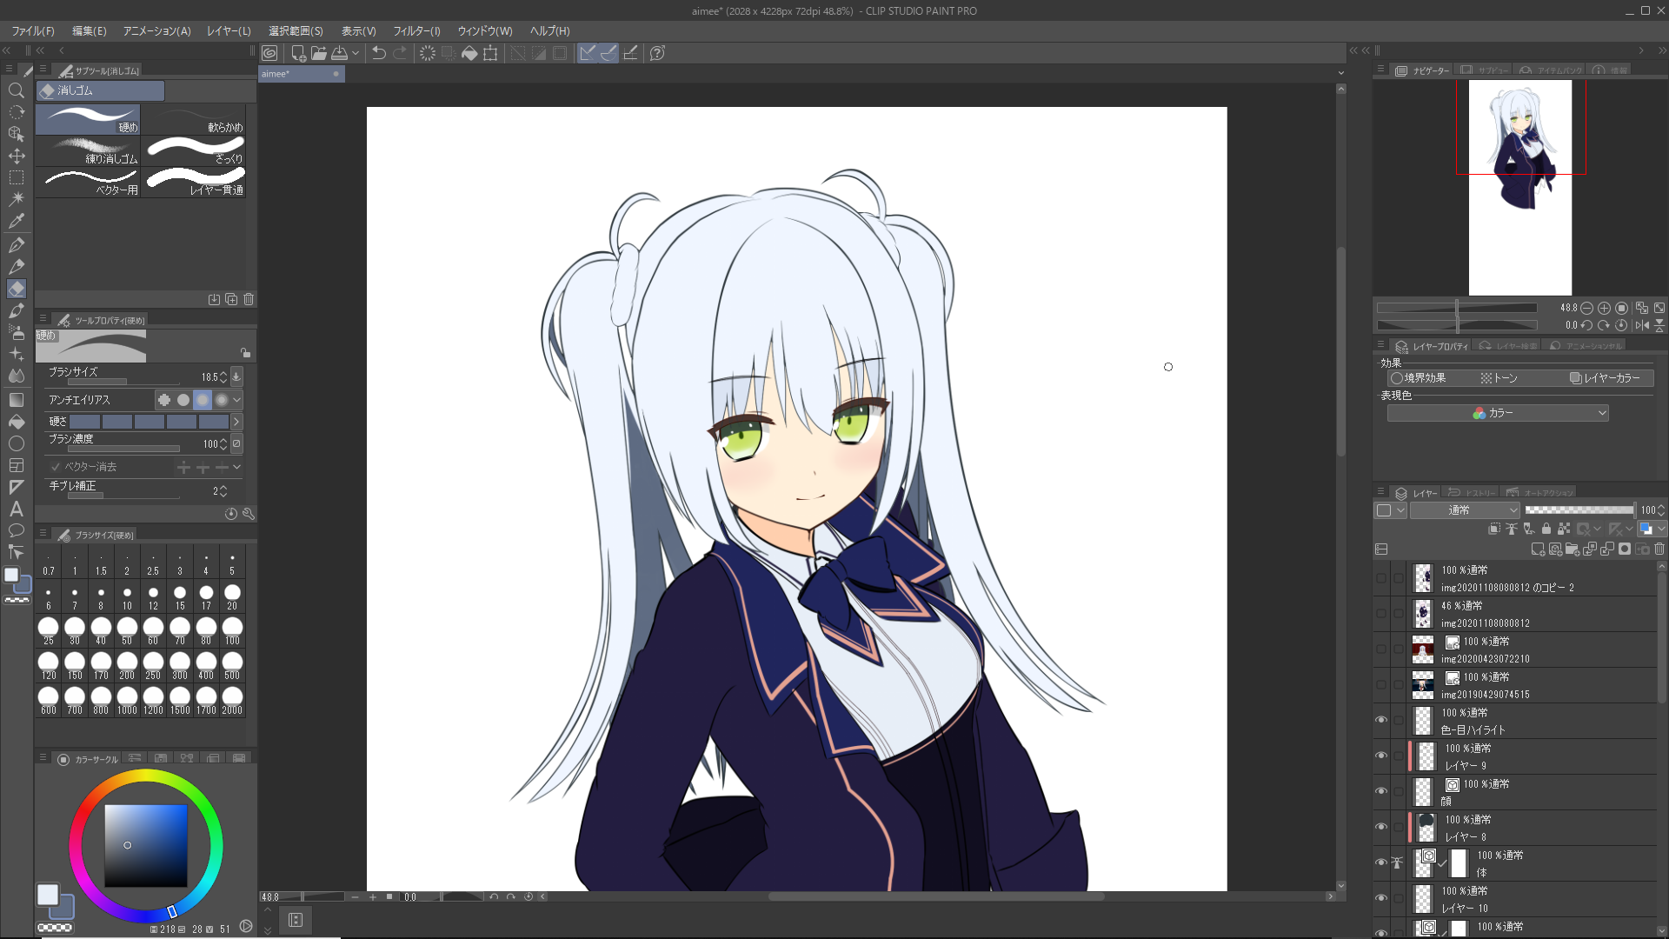The image size is (1669, 939).
Task: Click inside the color square picker
Action: tap(145, 845)
